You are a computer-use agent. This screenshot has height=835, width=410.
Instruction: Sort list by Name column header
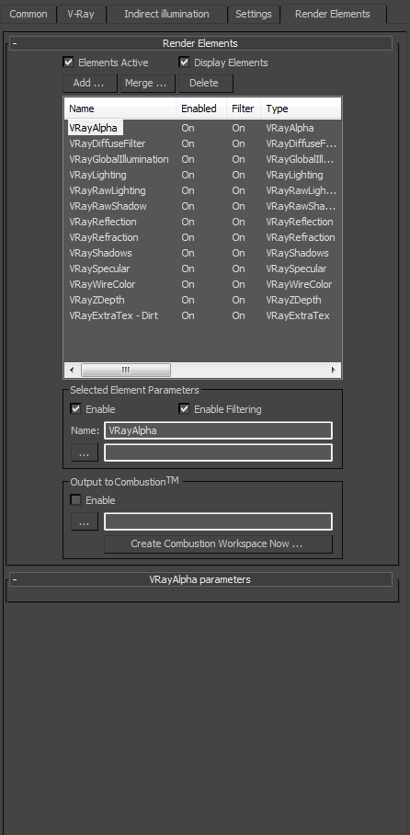(120, 109)
